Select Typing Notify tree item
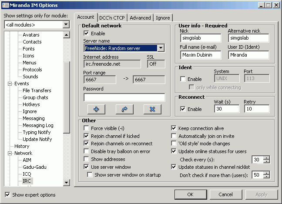This screenshot has width=282, height=204. 37,132
